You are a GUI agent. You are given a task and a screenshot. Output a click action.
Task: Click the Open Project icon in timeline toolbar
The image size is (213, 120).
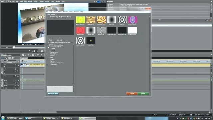pos(28,55)
